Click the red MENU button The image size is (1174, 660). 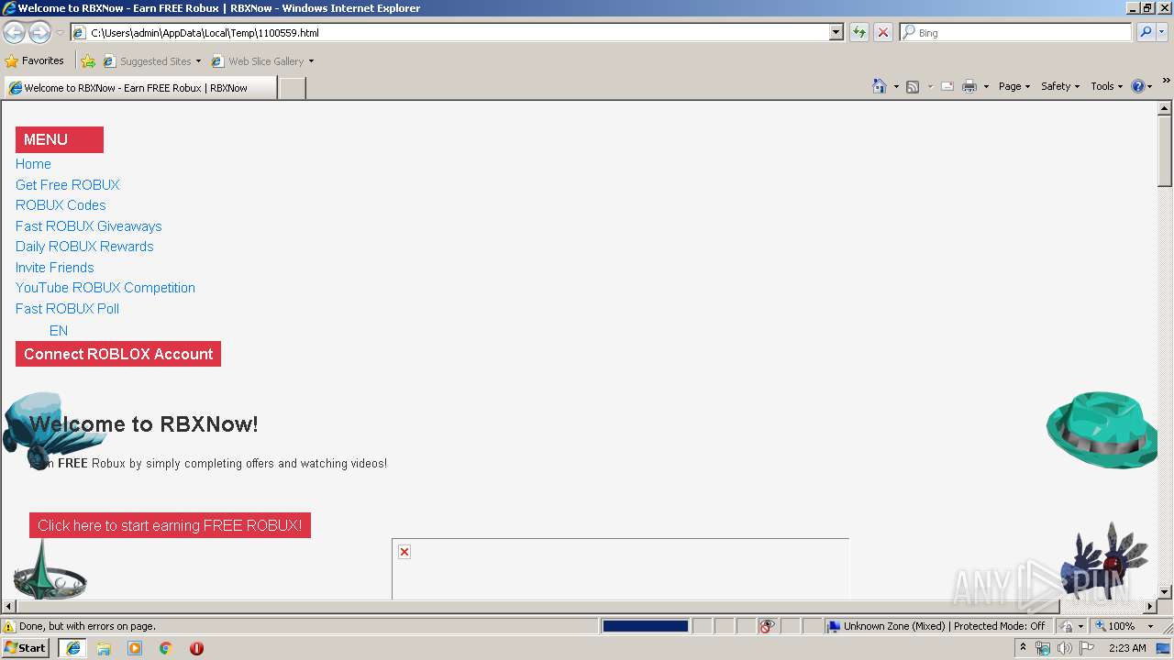coord(60,139)
